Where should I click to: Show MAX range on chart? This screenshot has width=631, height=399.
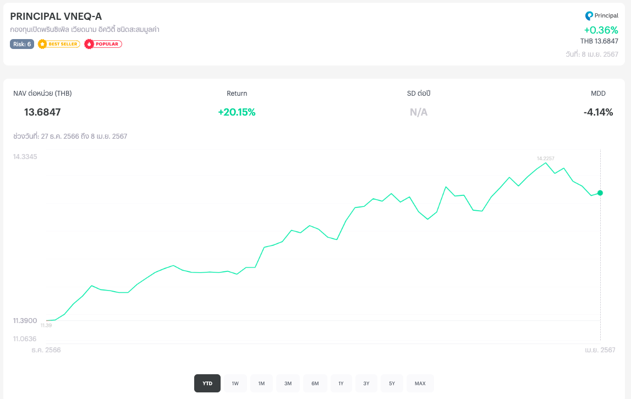pyautogui.click(x=420, y=383)
